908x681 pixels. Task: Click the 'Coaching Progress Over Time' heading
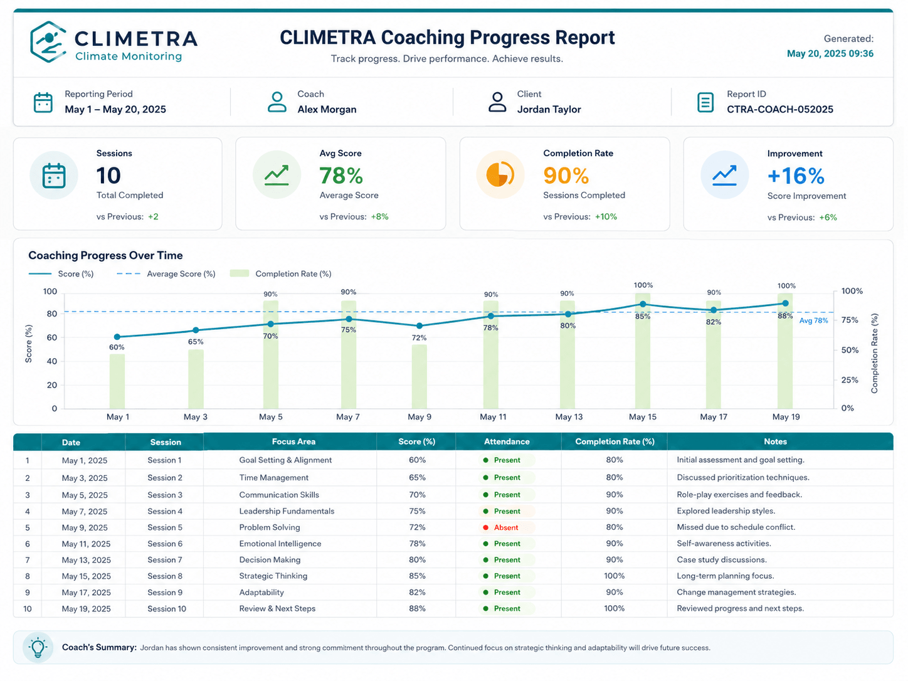tap(105, 255)
